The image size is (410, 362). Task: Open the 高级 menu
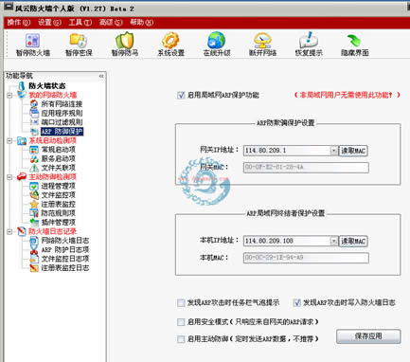pyautogui.click(x=111, y=23)
